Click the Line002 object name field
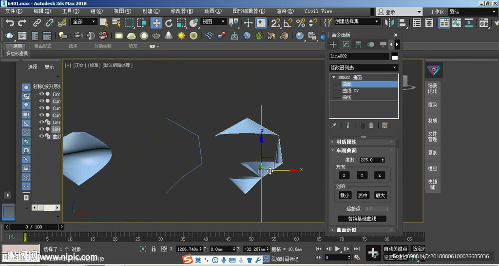Viewport: 499px width, 266px height. tap(359, 56)
